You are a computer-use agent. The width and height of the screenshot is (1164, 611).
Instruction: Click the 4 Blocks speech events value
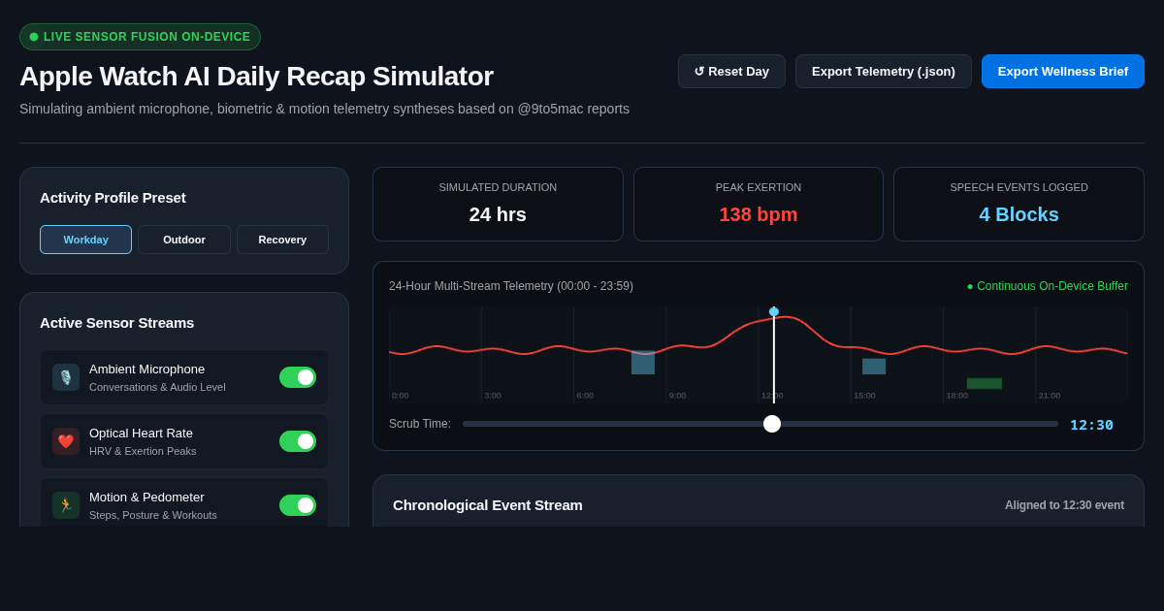click(x=1018, y=214)
